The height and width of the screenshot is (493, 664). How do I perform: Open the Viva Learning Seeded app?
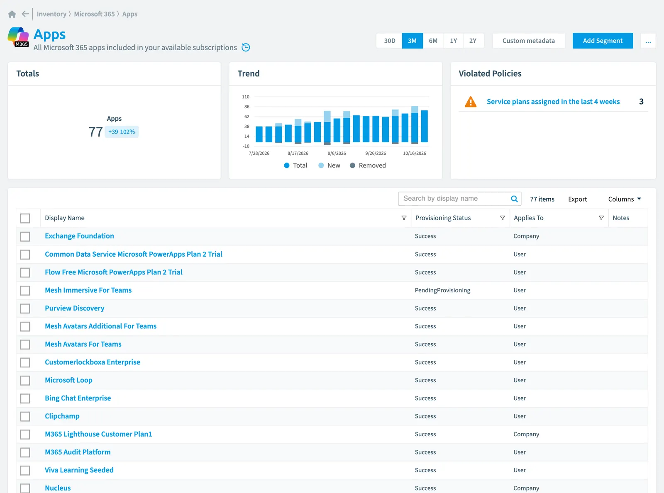point(79,470)
